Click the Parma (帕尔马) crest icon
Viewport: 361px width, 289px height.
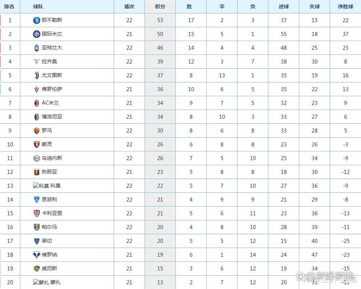pos(37,227)
